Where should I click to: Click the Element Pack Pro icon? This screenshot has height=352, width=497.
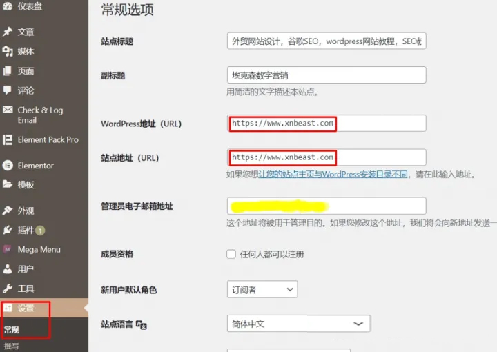pyautogui.click(x=8, y=139)
